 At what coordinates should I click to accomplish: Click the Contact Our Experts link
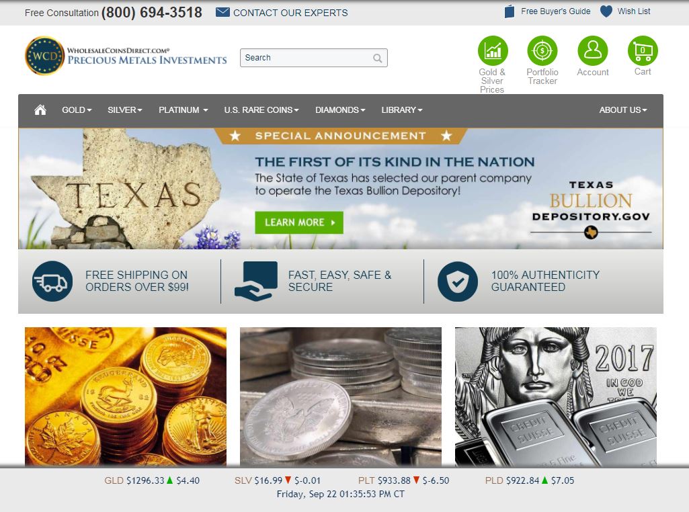point(290,13)
